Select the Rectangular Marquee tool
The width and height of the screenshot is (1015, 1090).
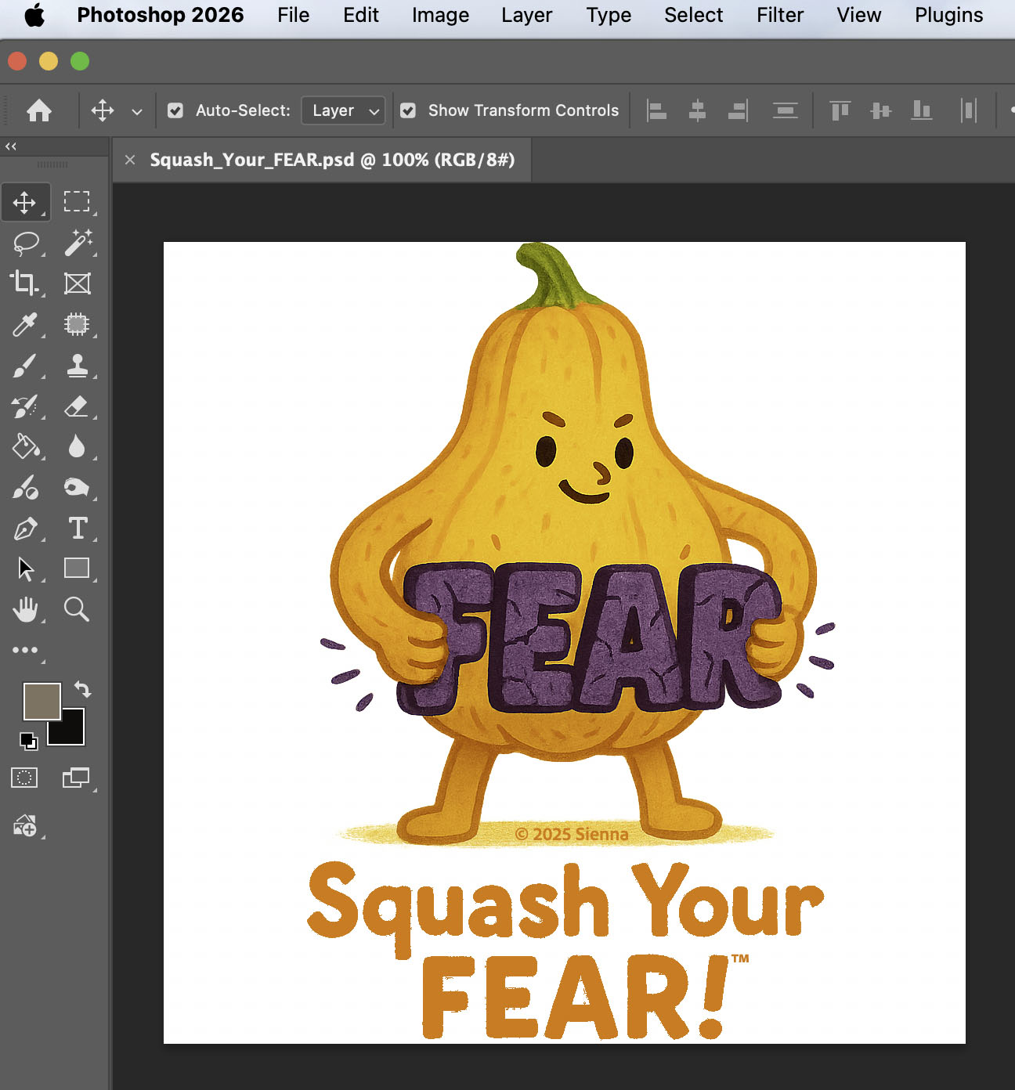click(x=77, y=202)
